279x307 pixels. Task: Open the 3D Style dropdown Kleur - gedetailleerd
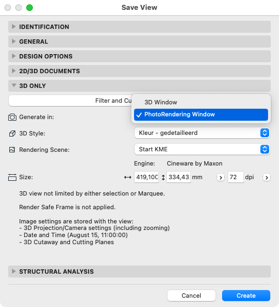(x=202, y=133)
